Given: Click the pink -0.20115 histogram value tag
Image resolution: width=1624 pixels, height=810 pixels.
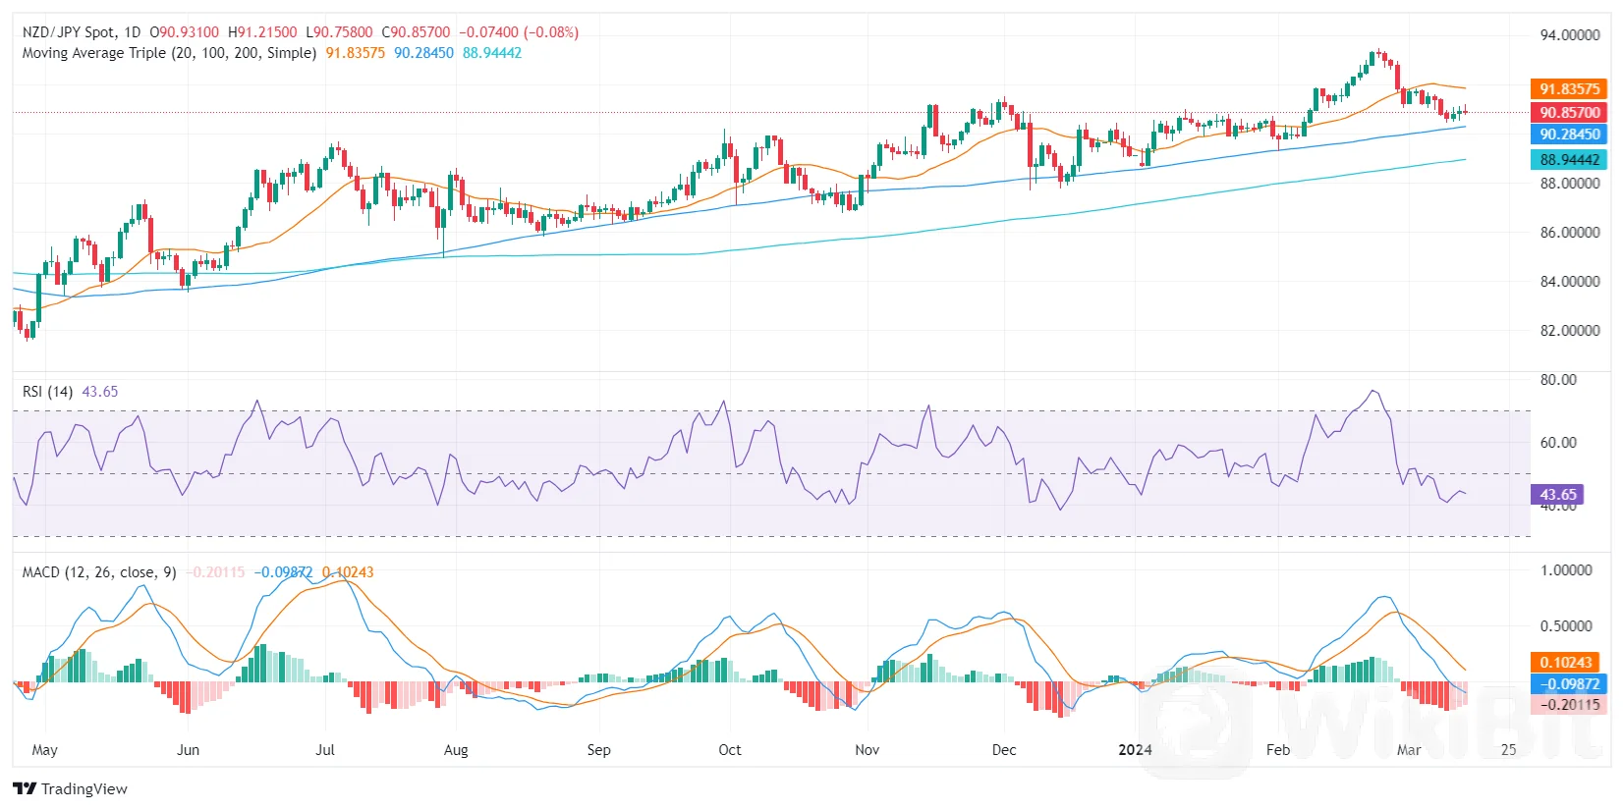Looking at the screenshot, I should (1568, 704).
